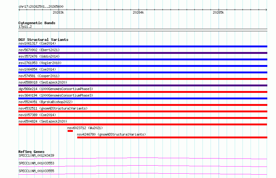Click variant label esv3640194 (1000GenomesConsortiumPhase3)
The image size is (276, 178).
point(56,95)
